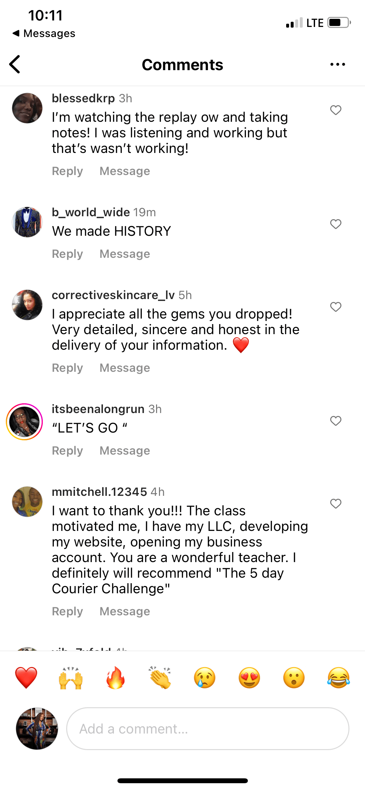Reply to b_world_wide's comment
The image size is (365, 791).
[67, 254]
